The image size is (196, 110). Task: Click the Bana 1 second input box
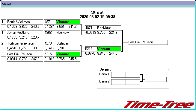click(x=133, y=75)
